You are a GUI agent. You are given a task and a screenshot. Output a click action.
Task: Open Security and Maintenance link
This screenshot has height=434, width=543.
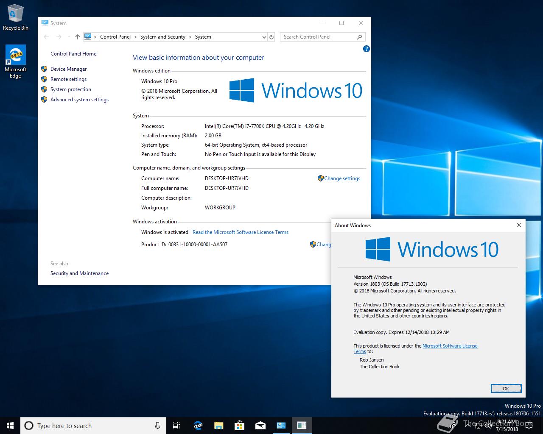79,273
